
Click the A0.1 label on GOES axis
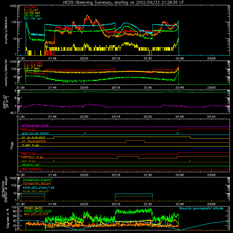13,113
